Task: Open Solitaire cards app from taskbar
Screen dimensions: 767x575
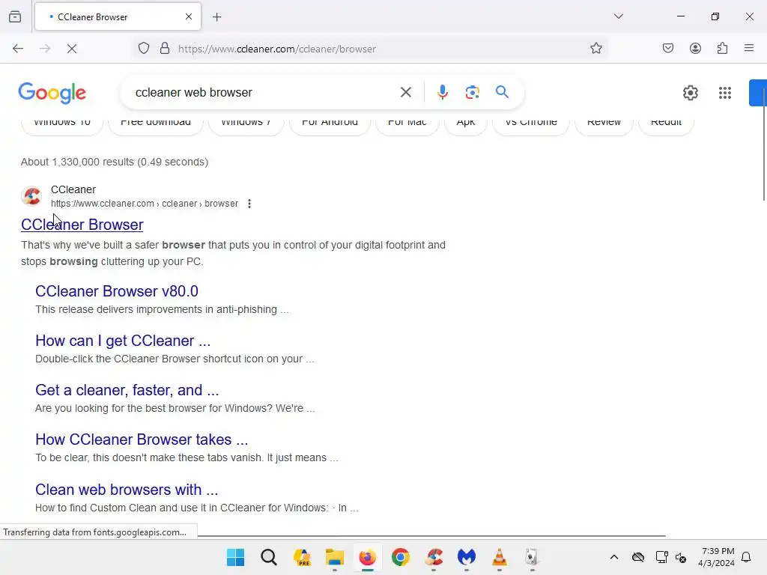Action: pyautogui.click(x=532, y=557)
